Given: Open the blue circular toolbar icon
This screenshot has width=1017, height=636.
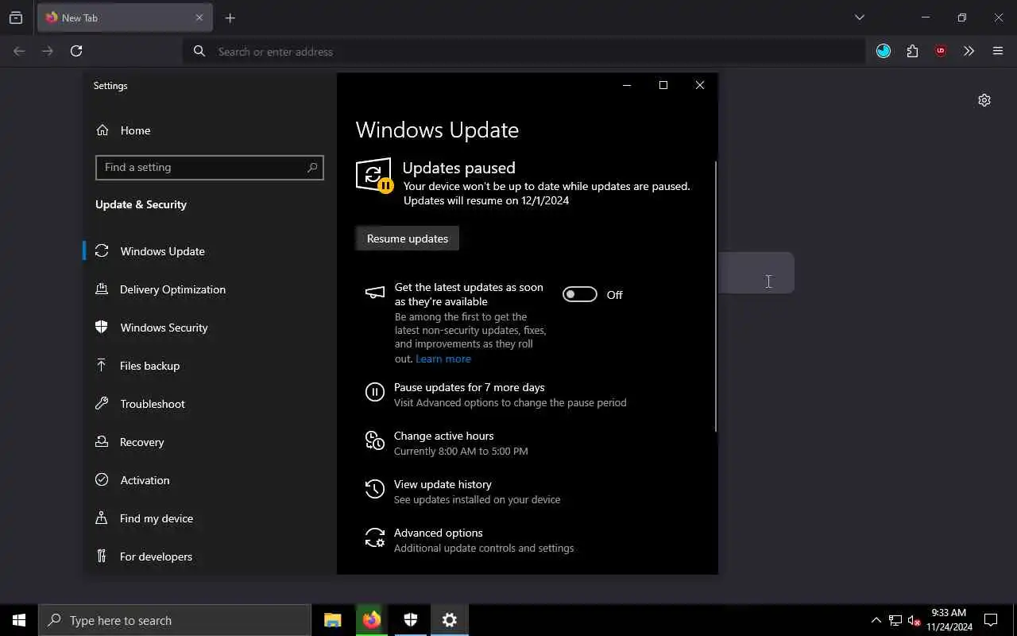Looking at the screenshot, I should (884, 51).
